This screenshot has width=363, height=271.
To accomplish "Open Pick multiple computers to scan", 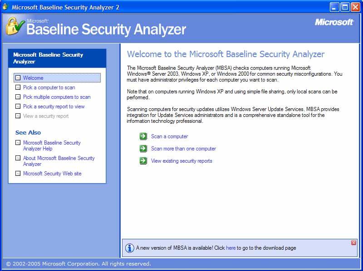I will click(x=57, y=97).
